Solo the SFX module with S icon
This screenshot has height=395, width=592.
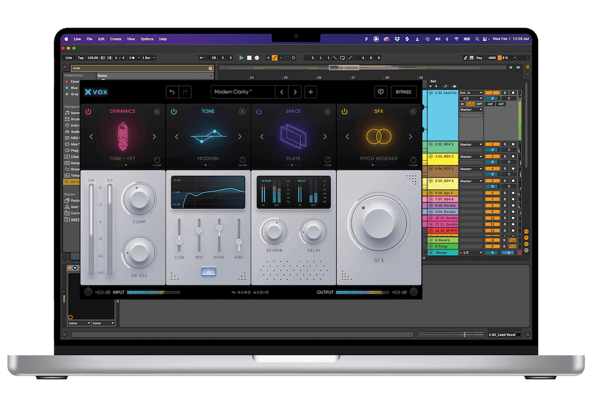pos(413,111)
